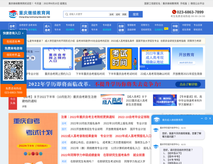Open the 自考助学 navigation section
The height and width of the screenshot is (164, 213).
coord(12,28)
